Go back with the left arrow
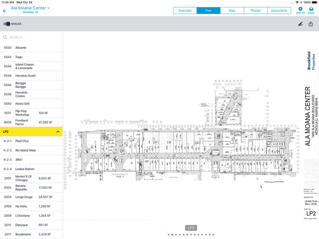The height and width of the screenshot is (239, 319). coord(5,11)
